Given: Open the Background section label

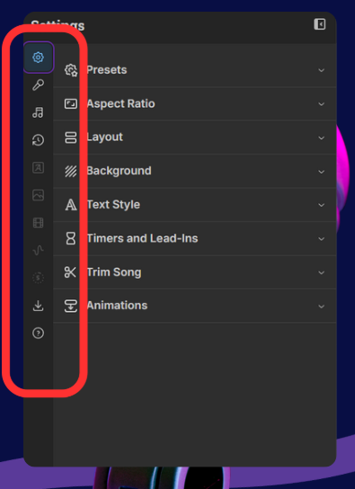Looking at the screenshot, I should [x=119, y=171].
